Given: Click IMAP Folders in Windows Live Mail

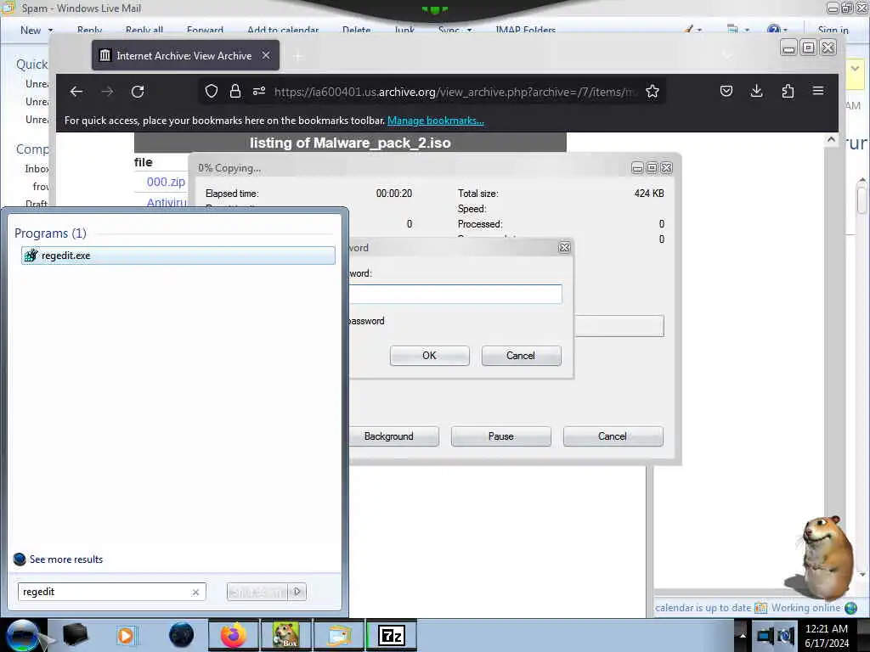Looking at the screenshot, I should click(525, 30).
